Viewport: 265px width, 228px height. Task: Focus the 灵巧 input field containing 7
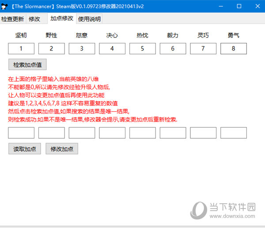coord(203,49)
